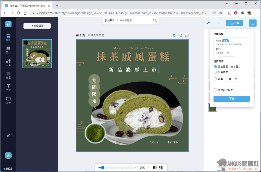Open the browser extensions puzzle icon
Image resolution: width=261 pixels, height=172 pixels.
tap(242, 13)
